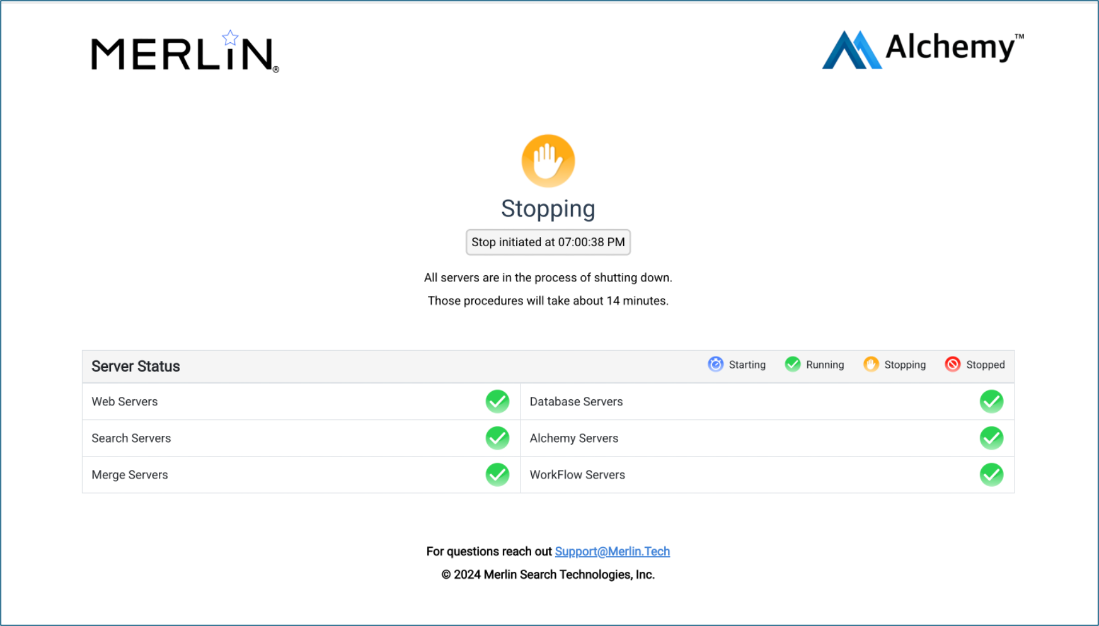Click the shutdown duration message text

(548, 300)
